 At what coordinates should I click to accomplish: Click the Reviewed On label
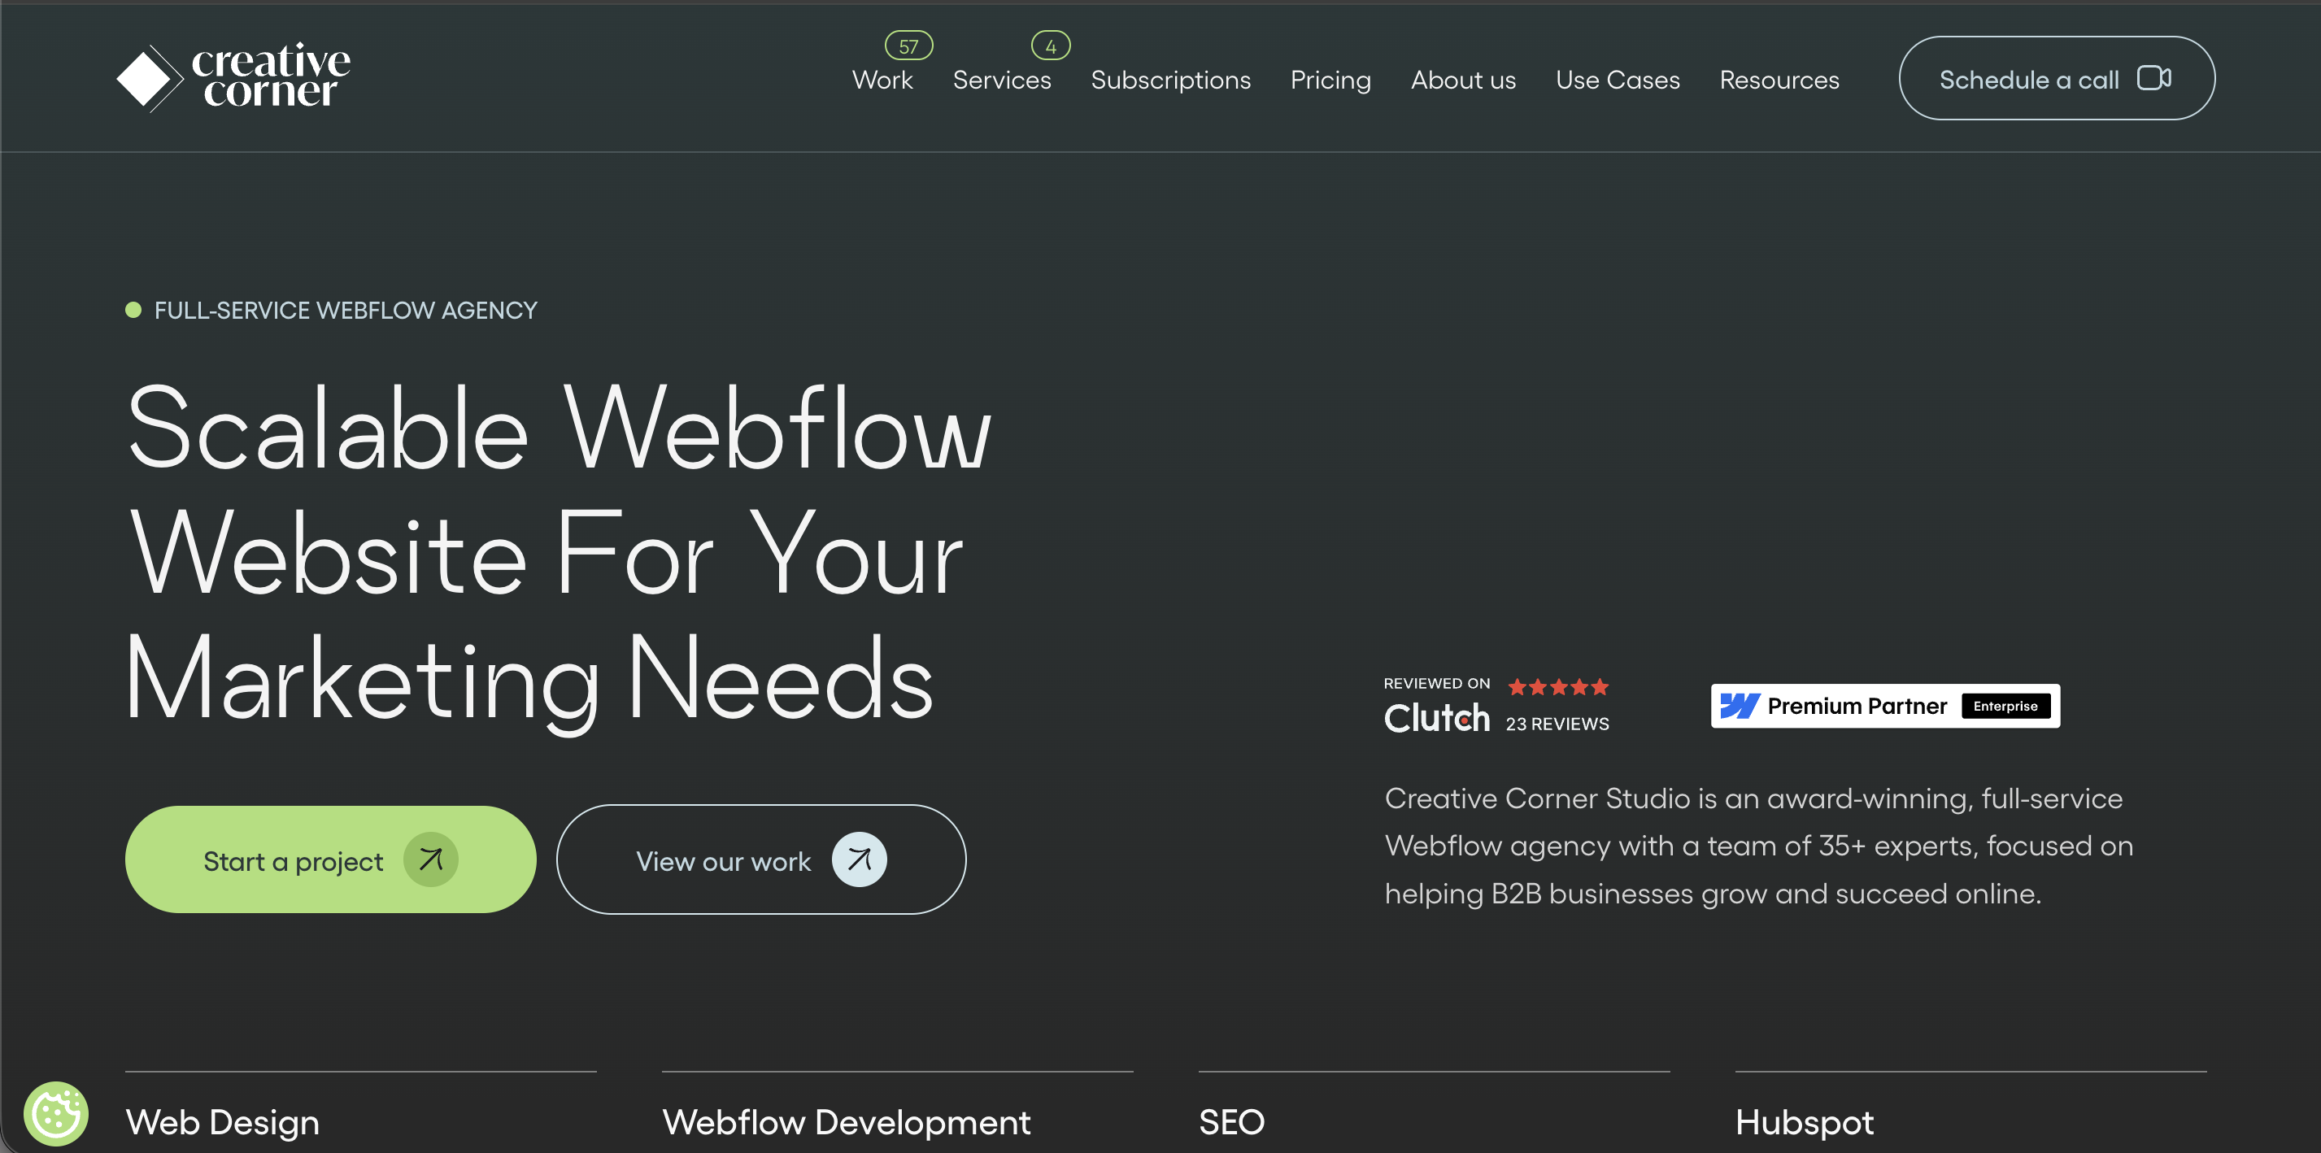click(x=1436, y=684)
